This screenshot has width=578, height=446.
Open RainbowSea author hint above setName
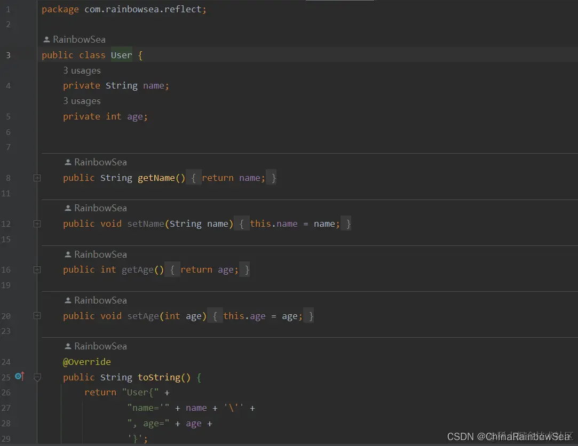tap(96, 208)
